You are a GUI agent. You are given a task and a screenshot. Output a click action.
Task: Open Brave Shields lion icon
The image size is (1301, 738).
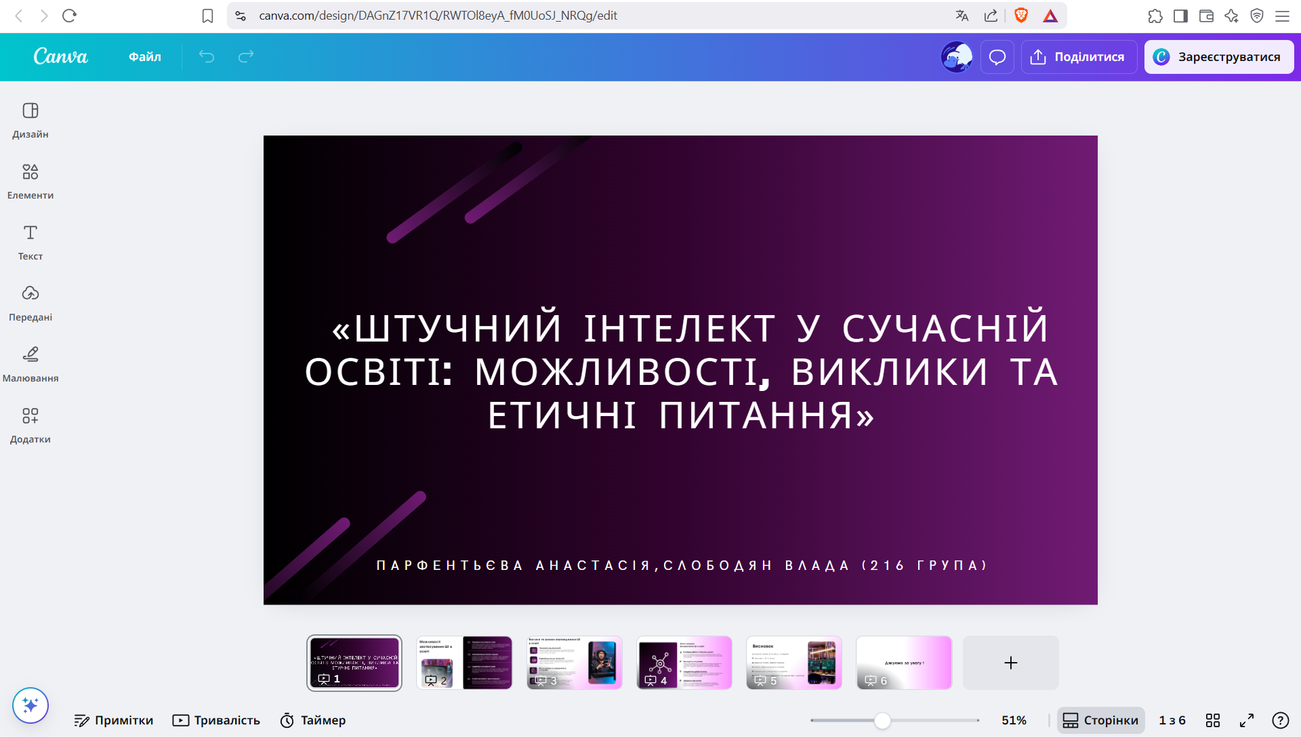point(1021,16)
